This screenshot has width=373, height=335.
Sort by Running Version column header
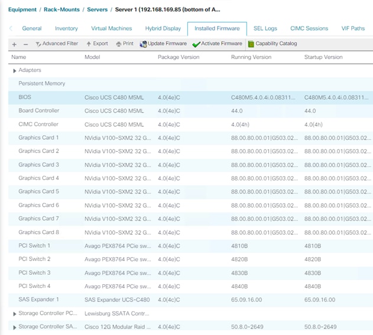pos(251,57)
